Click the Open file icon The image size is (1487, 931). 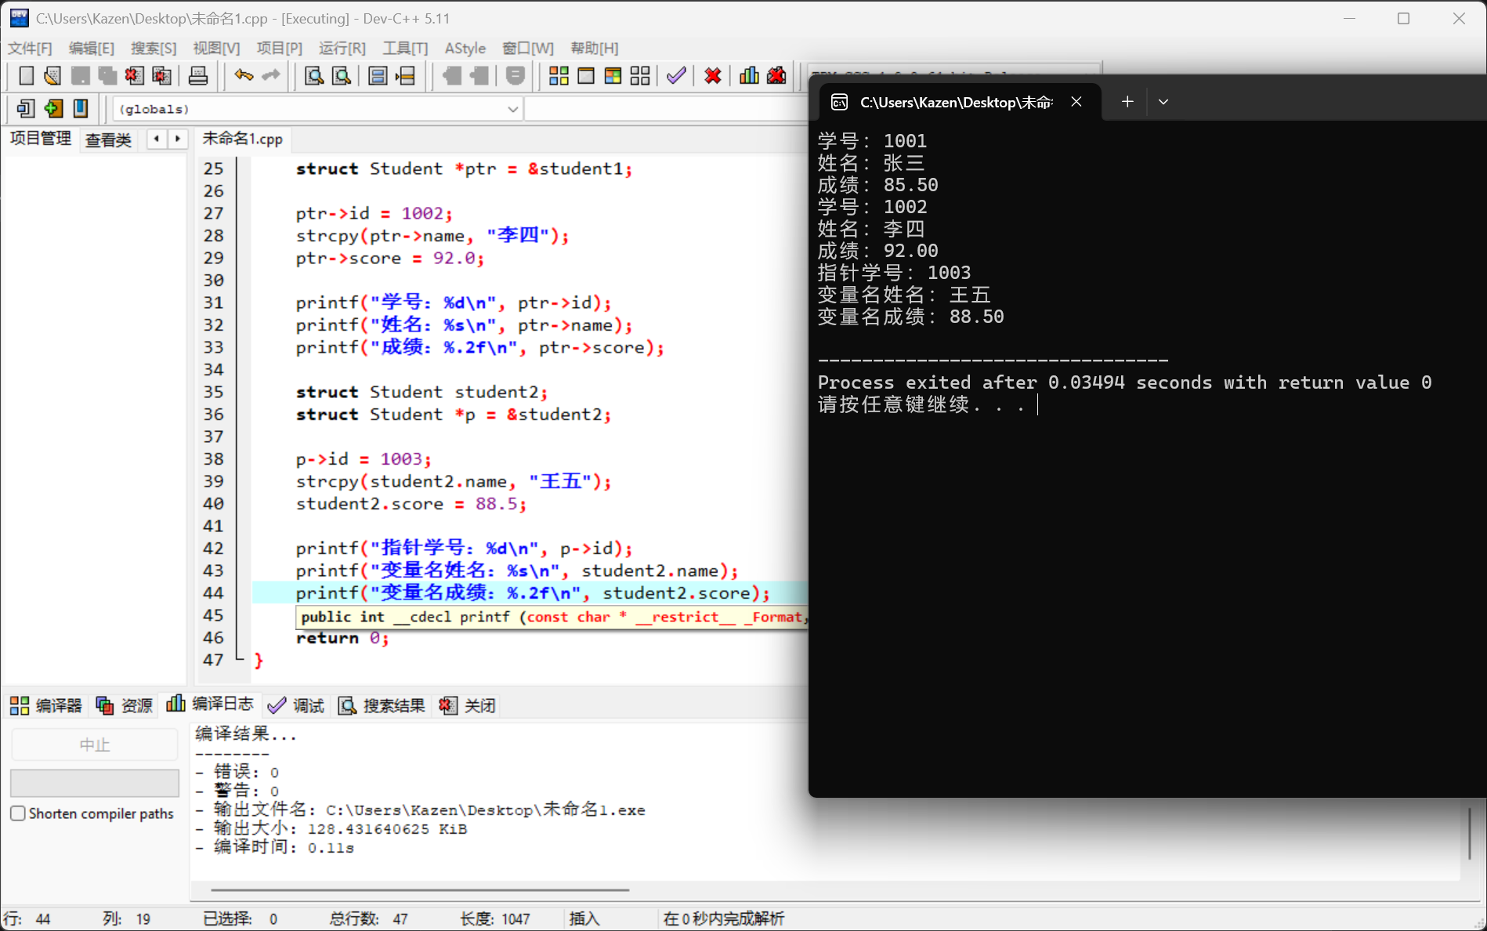pos(52,75)
